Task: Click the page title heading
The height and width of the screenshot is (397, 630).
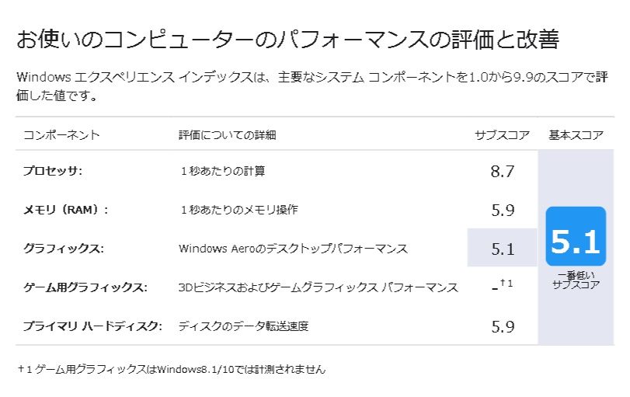Action: (x=287, y=38)
